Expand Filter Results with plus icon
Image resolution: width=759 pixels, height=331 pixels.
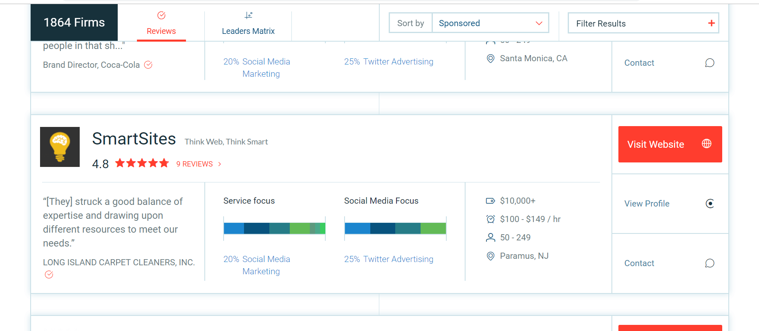711,23
